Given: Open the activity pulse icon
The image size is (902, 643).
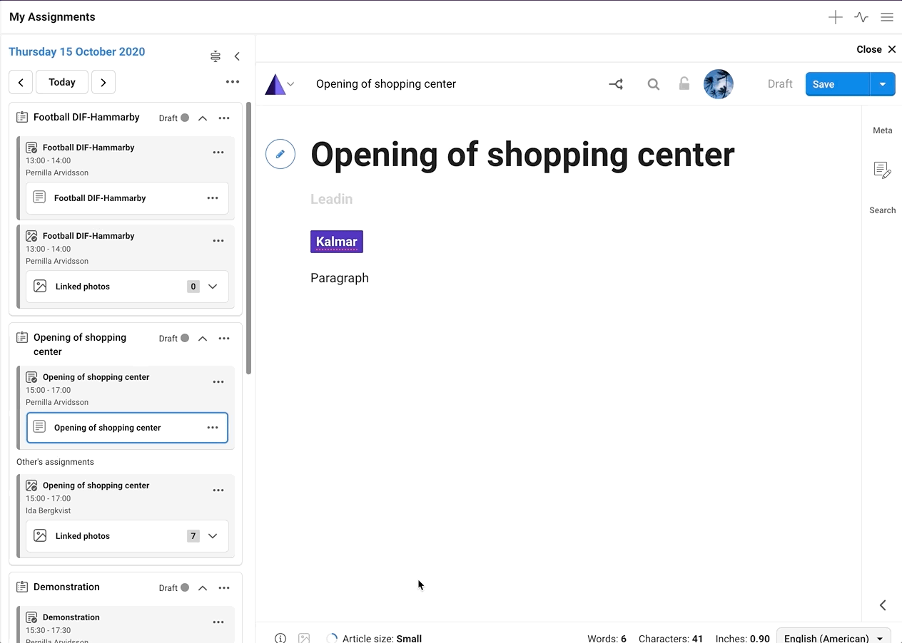Looking at the screenshot, I should [x=861, y=17].
